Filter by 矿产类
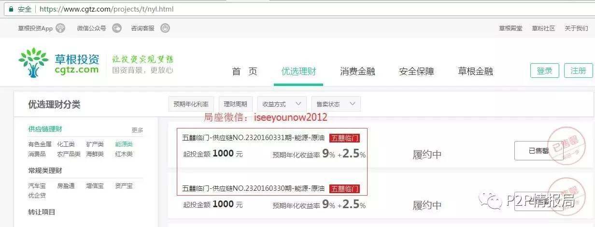Viewport: 595px width, 227px height. 95,144
